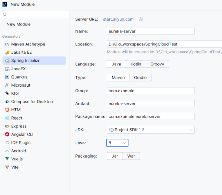Viewport: 222px width, 195px height.
Task: Click the server URL settings gear icon
Action: (141, 19)
